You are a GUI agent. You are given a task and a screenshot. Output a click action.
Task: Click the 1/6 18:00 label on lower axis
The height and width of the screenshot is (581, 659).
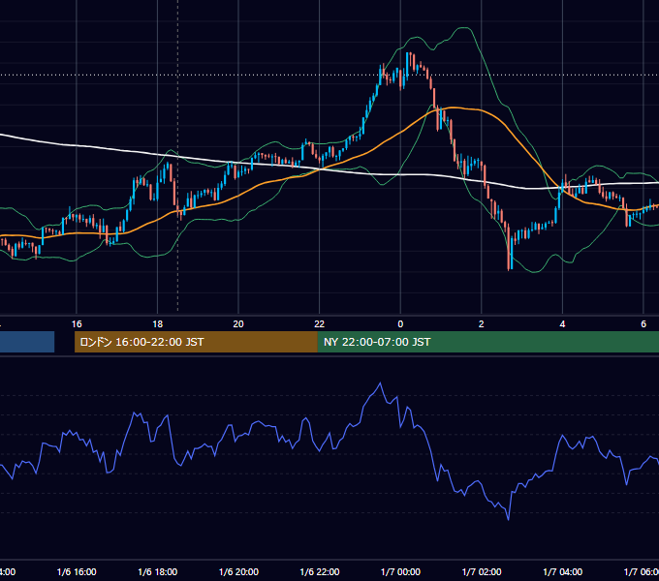pyautogui.click(x=158, y=571)
